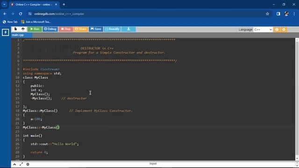Click the 'MyClass();' declaration on line 14
This screenshot has width=299, height=168.
[40, 94]
